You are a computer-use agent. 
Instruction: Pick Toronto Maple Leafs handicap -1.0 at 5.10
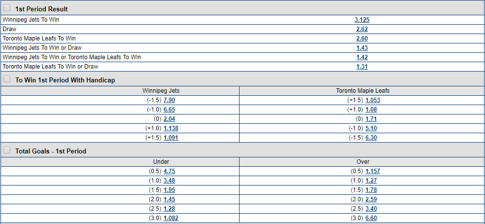[x=371, y=128]
